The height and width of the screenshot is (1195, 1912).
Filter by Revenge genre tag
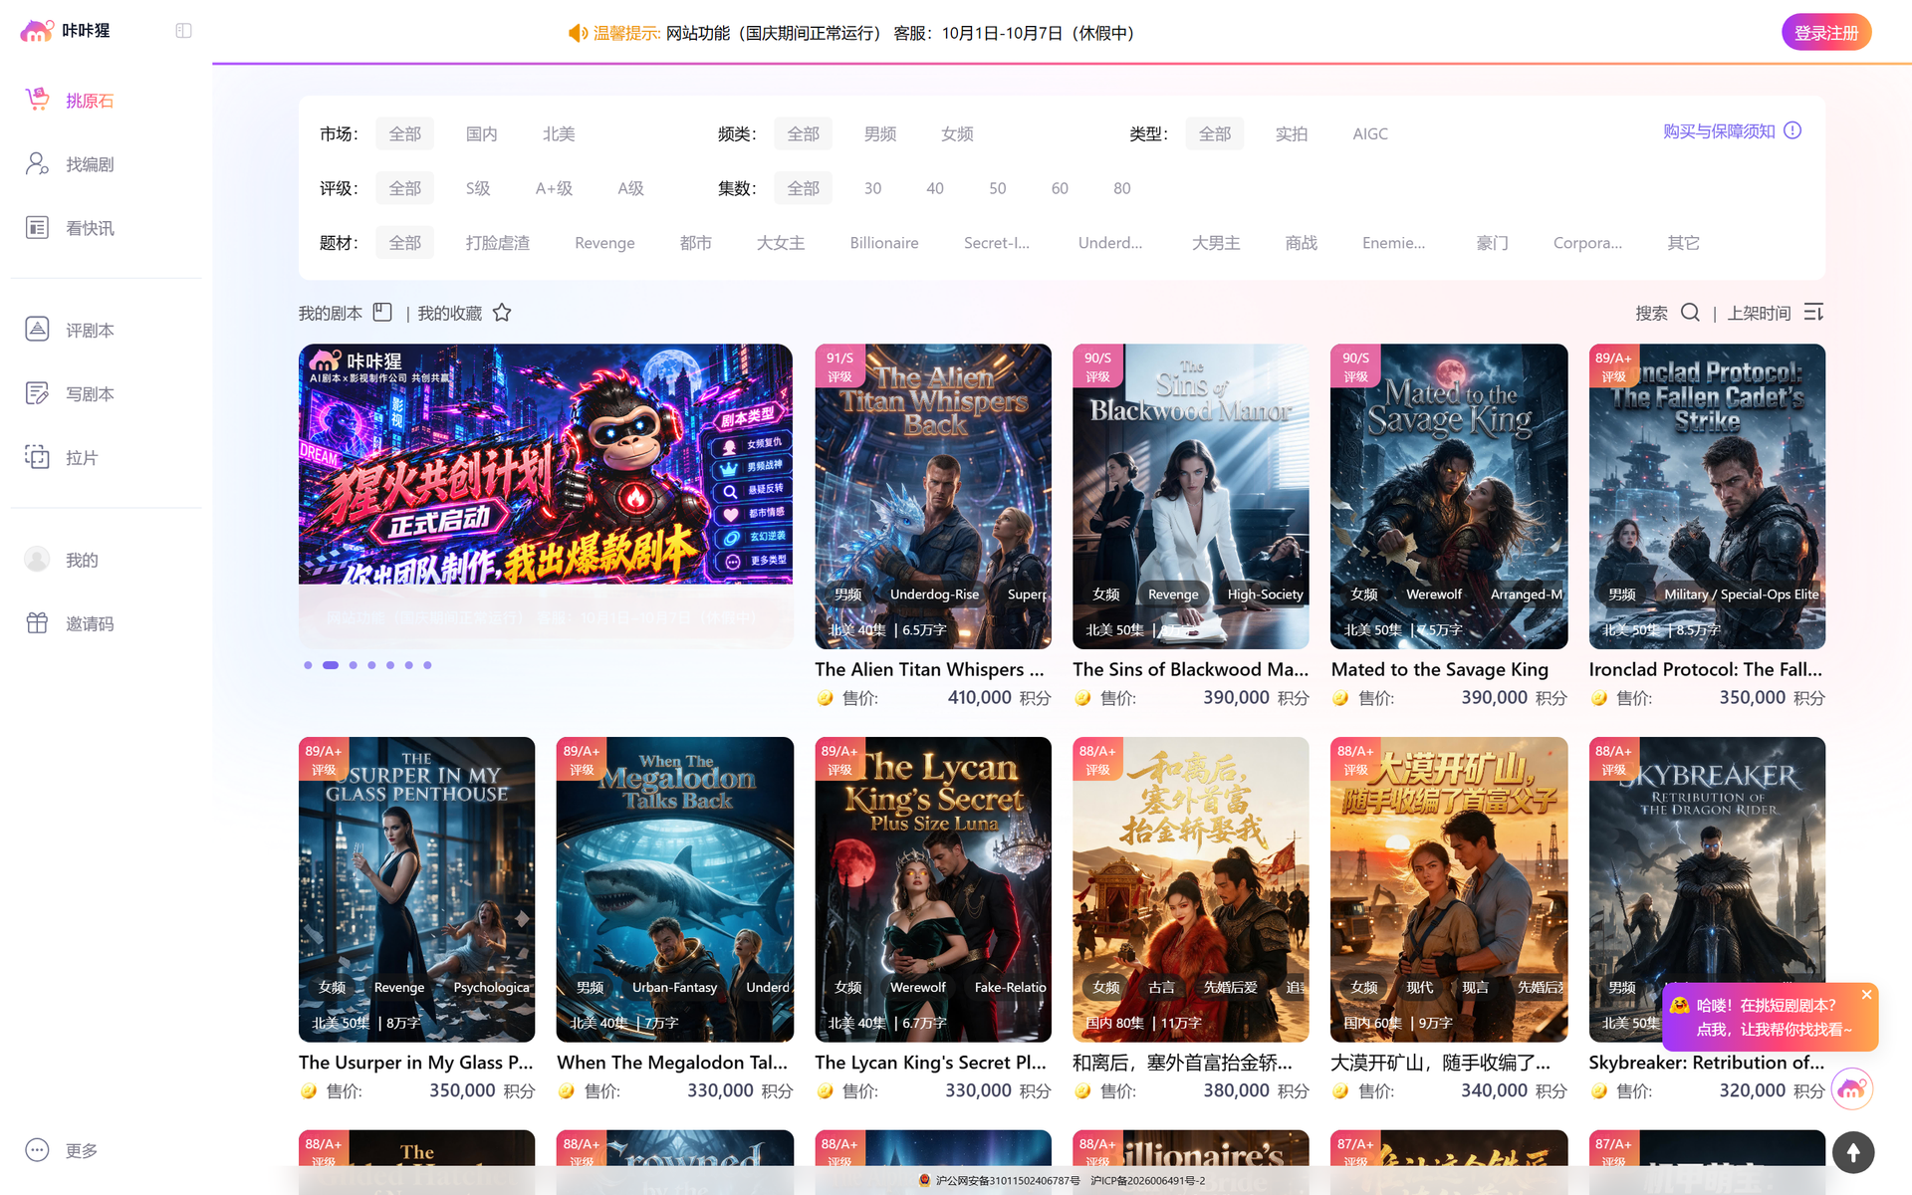tap(604, 243)
